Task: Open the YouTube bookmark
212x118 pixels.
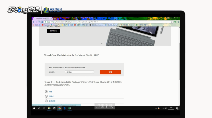Action: tap(46, 25)
